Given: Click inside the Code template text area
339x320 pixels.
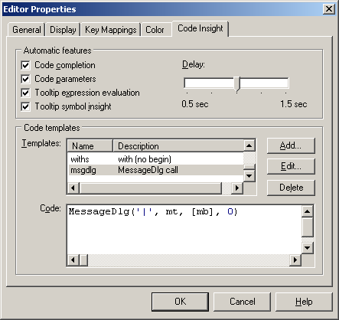Looking at the screenshot, I should 184,230.
